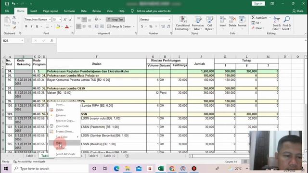Click Tell me what you want to do
This screenshot has width=308, height=173.
[x=154, y=11]
